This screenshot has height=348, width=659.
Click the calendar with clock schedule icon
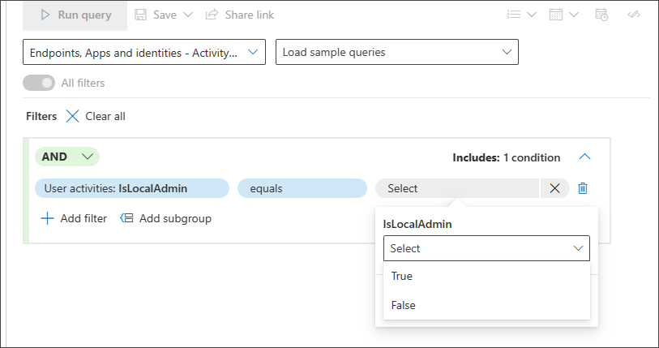click(601, 15)
